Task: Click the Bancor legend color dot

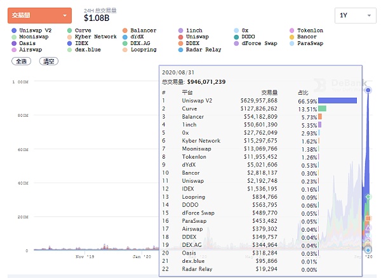Action: pos(291,37)
